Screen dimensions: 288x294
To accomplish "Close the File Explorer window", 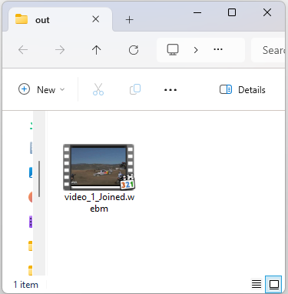I will [x=267, y=12].
